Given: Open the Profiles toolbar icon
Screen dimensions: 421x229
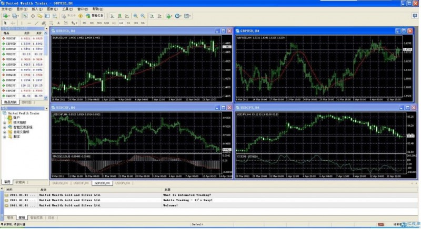Looking at the screenshot, I should (x=15, y=16).
